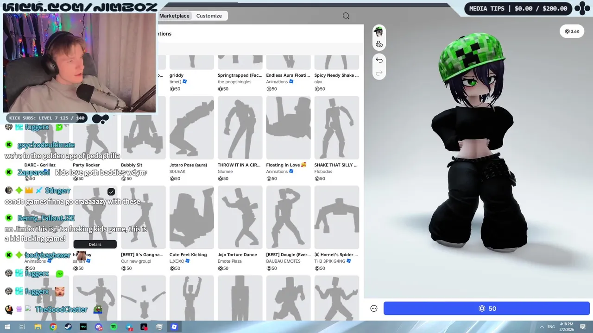
Task: Open creator link 'the poopshingles'
Action: pyautogui.click(x=234, y=82)
